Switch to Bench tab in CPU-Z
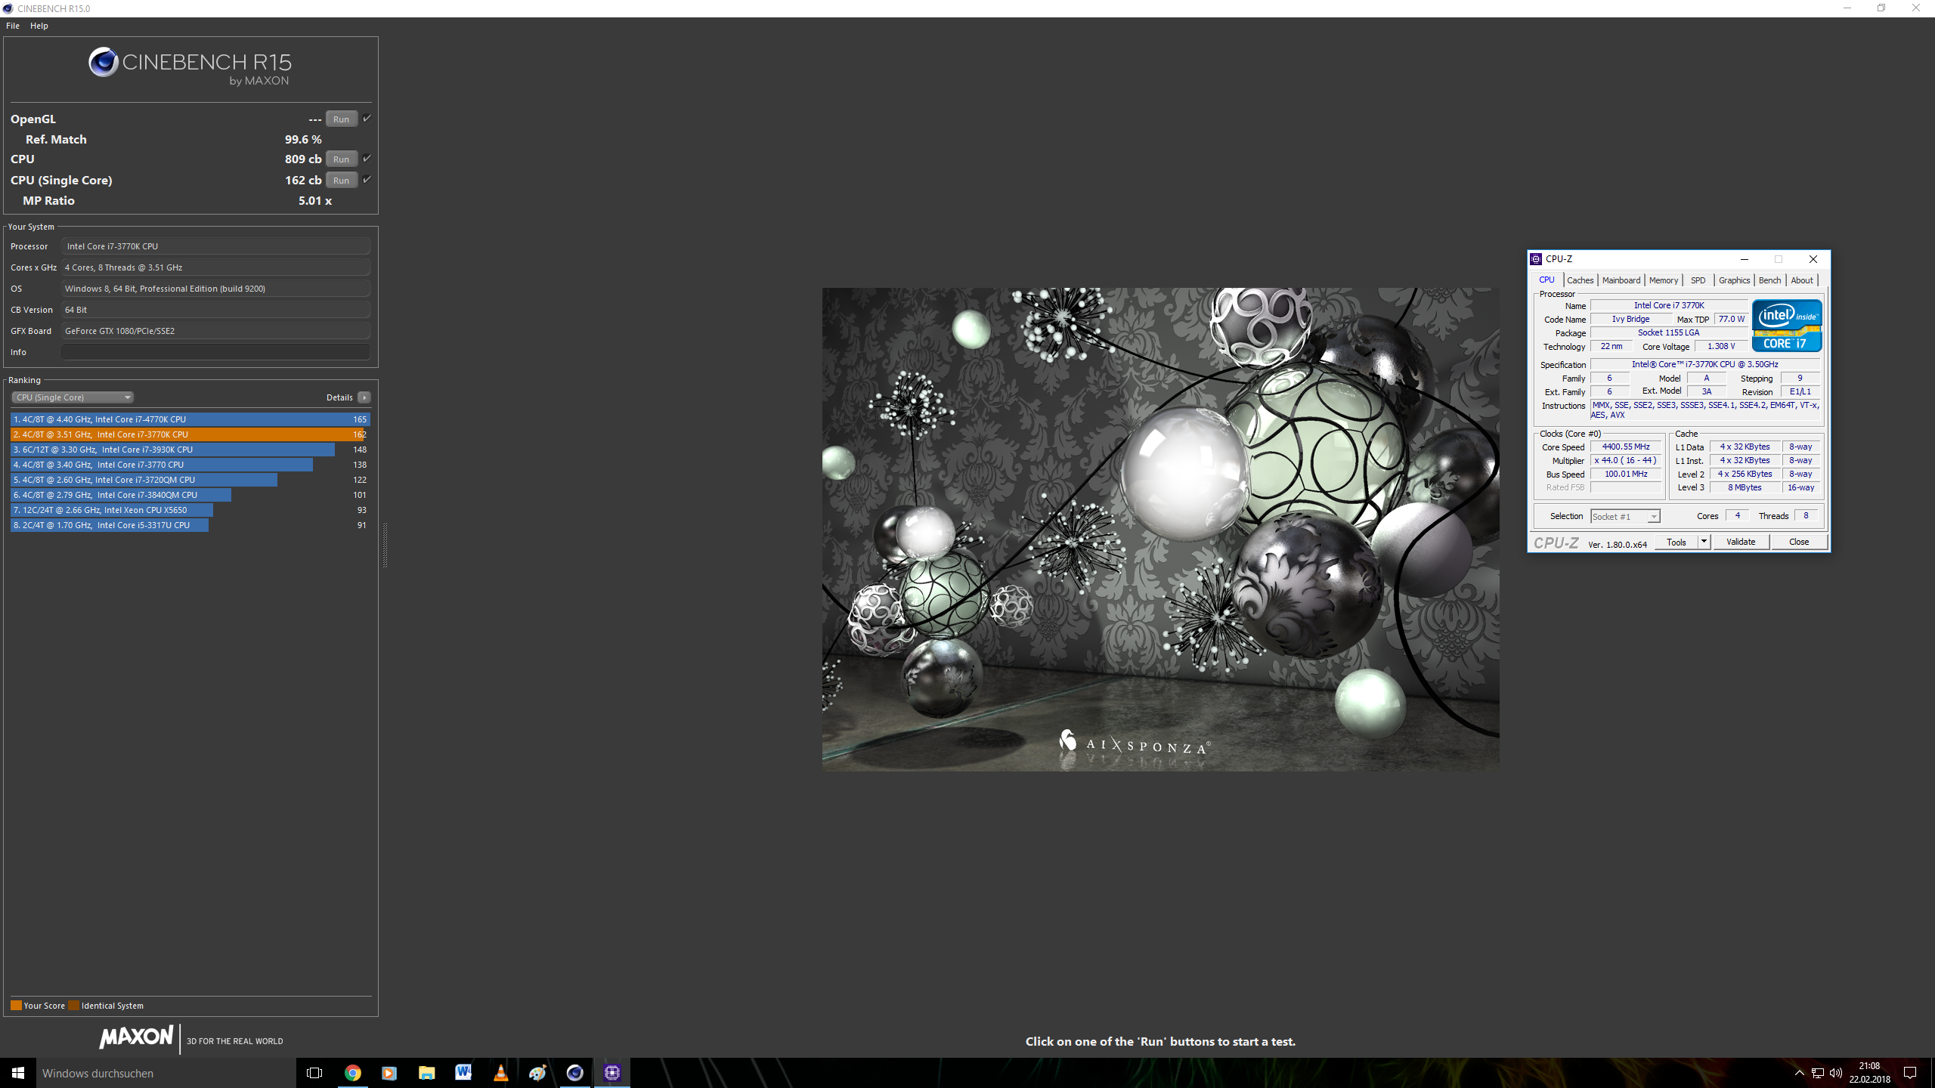 click(1769, 280)
